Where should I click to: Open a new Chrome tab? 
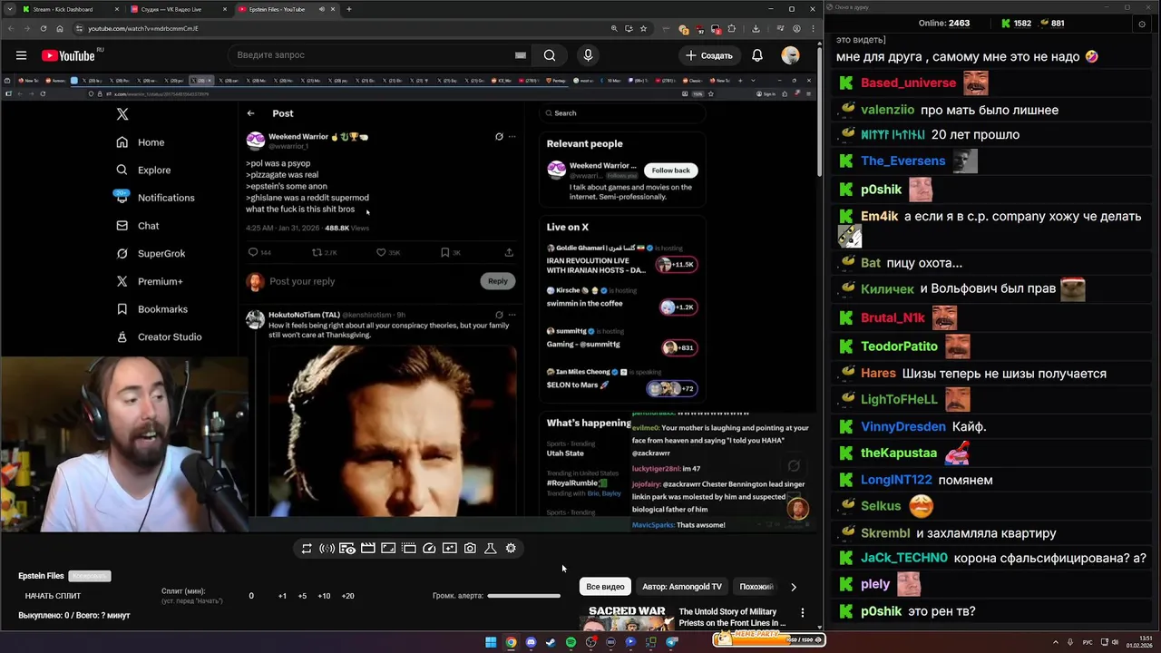click(x=348, y=9)
